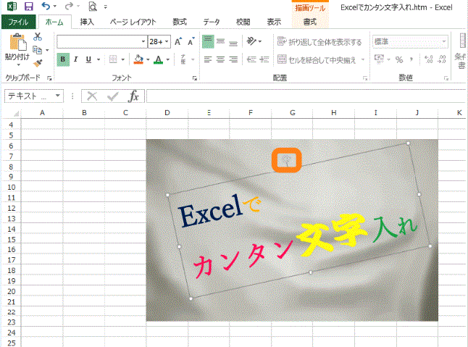Click Decrease Decimal icon

[x=441, y=59]
